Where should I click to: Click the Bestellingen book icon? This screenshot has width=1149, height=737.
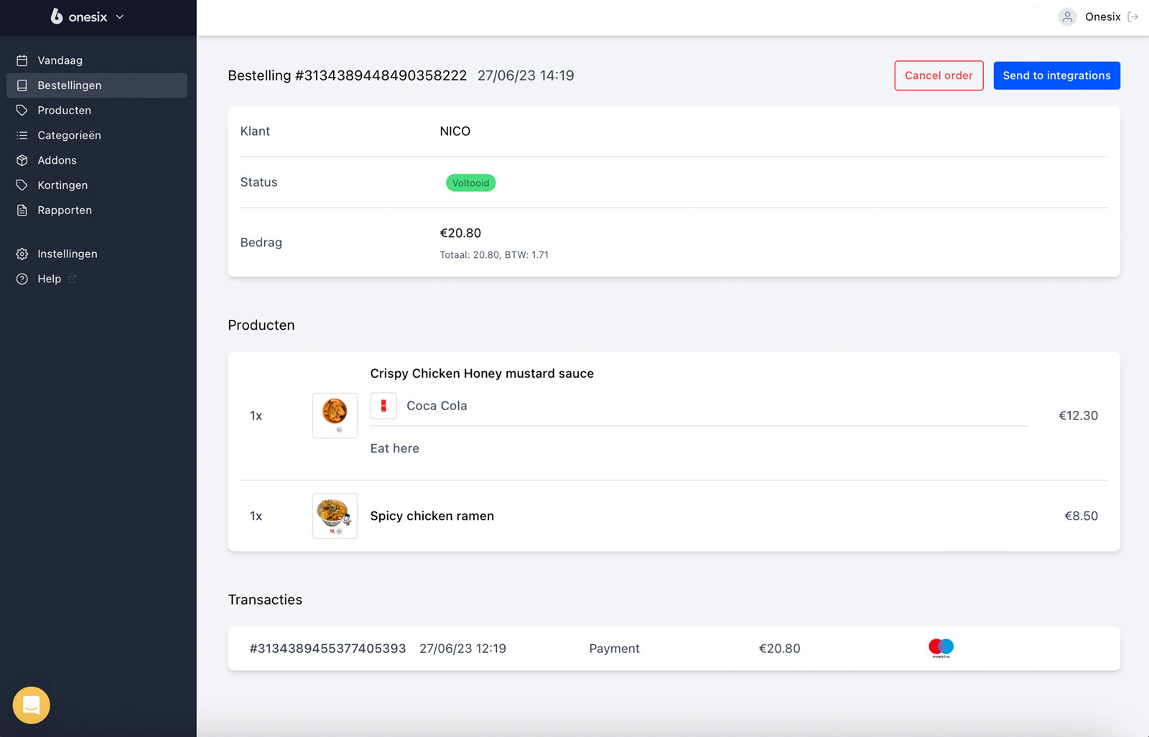tap(21, 85)
